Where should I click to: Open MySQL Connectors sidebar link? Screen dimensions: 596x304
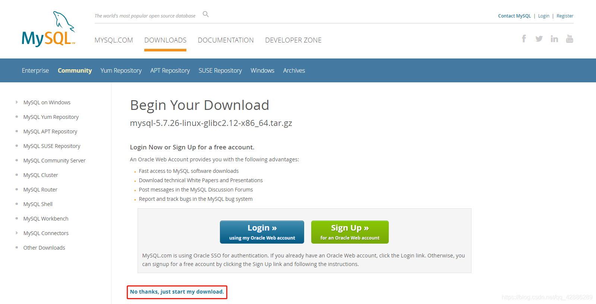pyautogui.click(x=46, y=233)
